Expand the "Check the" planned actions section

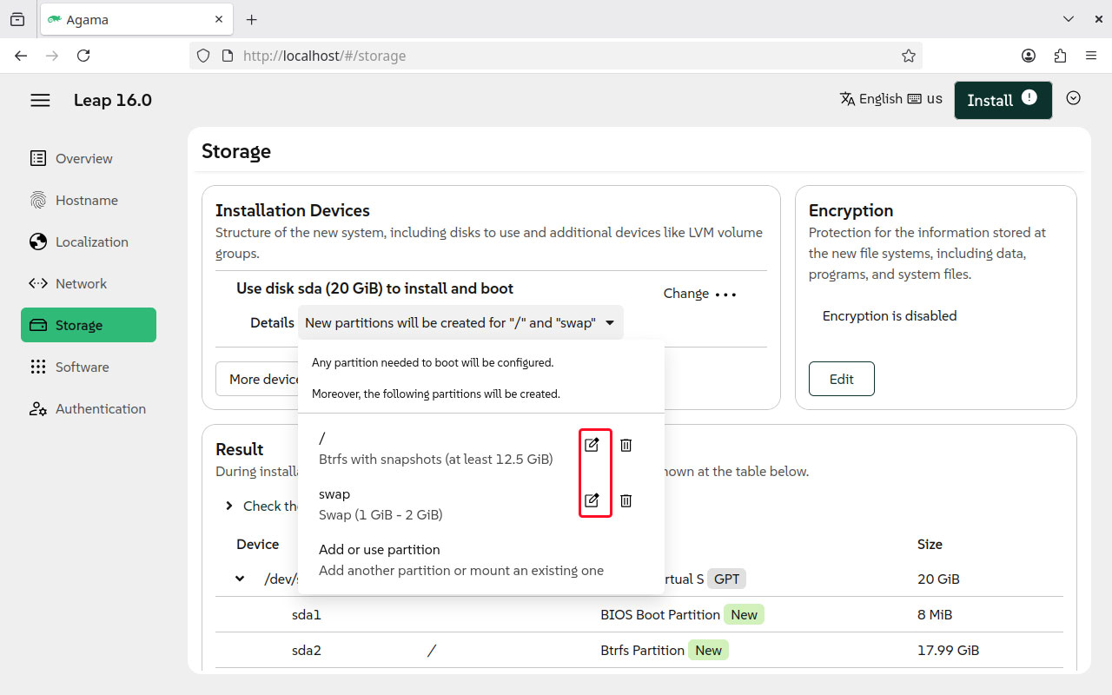[229, 506]
